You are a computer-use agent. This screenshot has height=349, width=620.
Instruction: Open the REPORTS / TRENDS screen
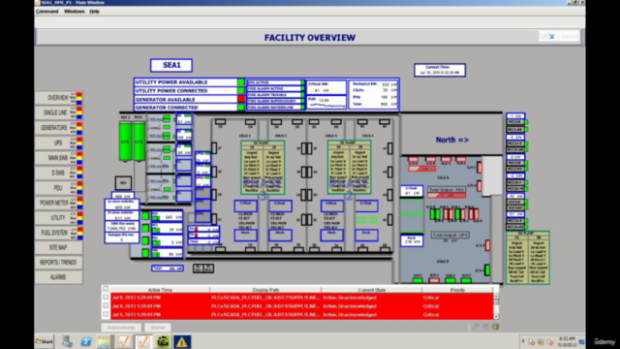pyautogui.click(x=58, y=263)
